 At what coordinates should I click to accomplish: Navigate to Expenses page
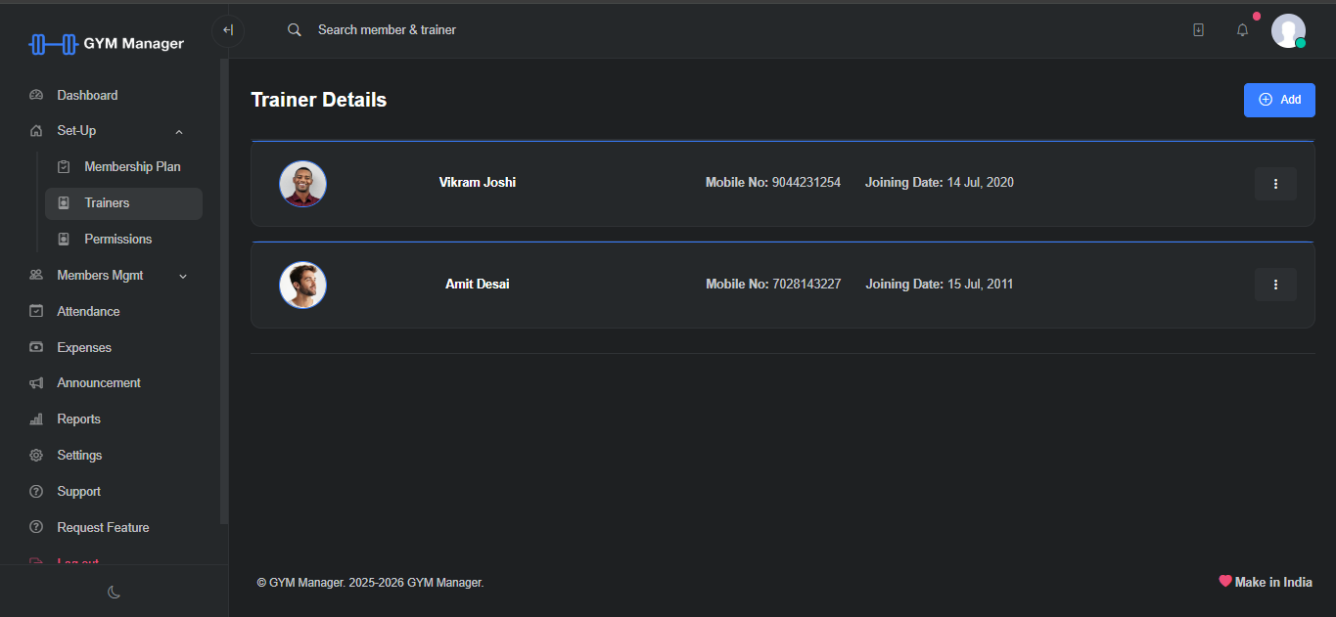84,348
